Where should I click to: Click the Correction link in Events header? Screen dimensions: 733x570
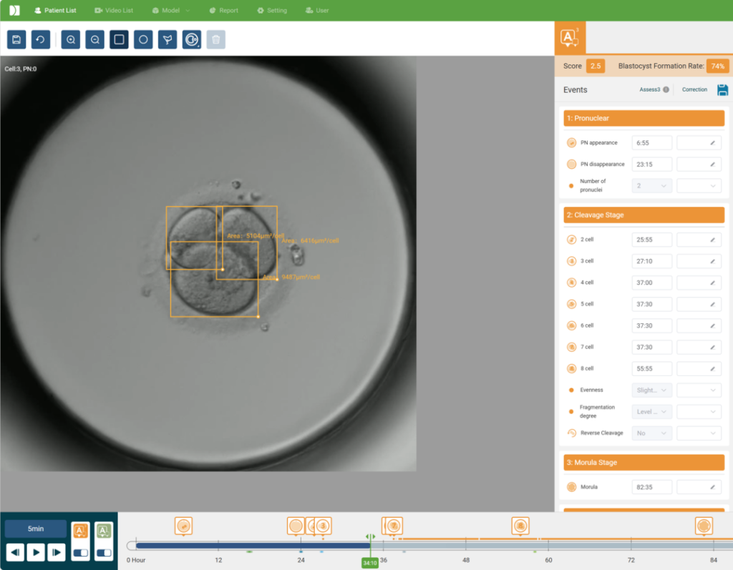694,90
